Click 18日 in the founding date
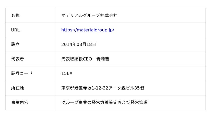The image size is (216, 118). point(91,45)
